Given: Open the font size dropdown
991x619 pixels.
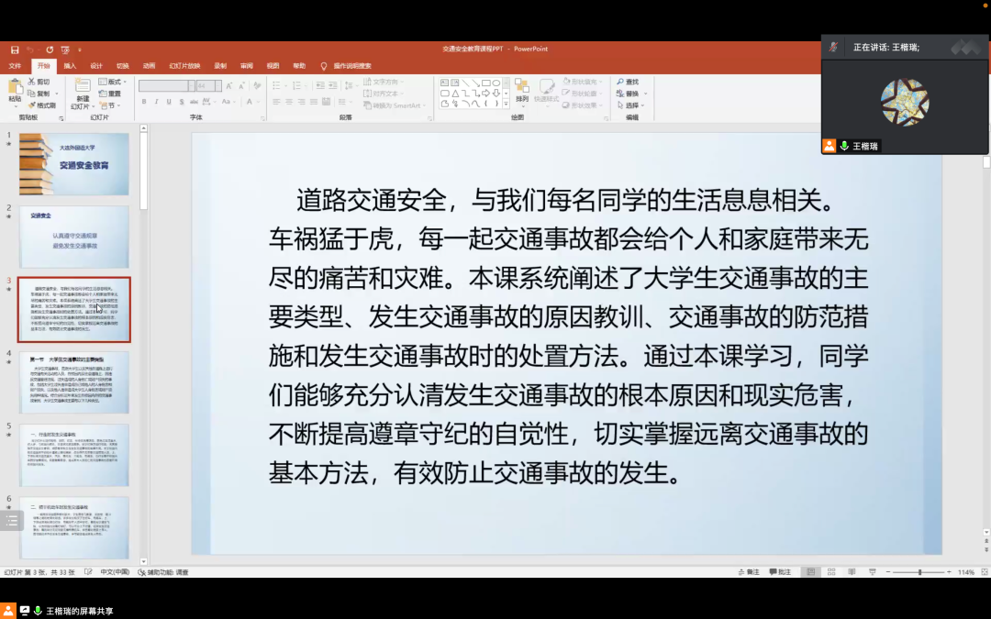Looking at the screenshot, I should (x=218, y=86).
